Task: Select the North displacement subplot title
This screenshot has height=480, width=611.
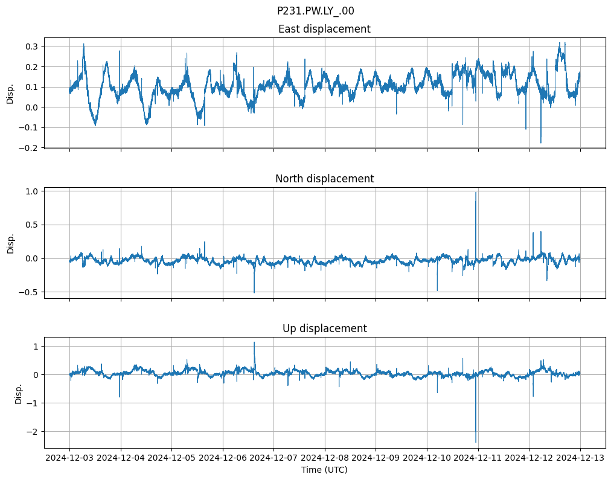Action: click(x=324, y=179)
